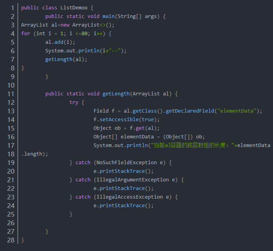
Task: Click getLength(al) call on line 7
Action: [65, 59]
